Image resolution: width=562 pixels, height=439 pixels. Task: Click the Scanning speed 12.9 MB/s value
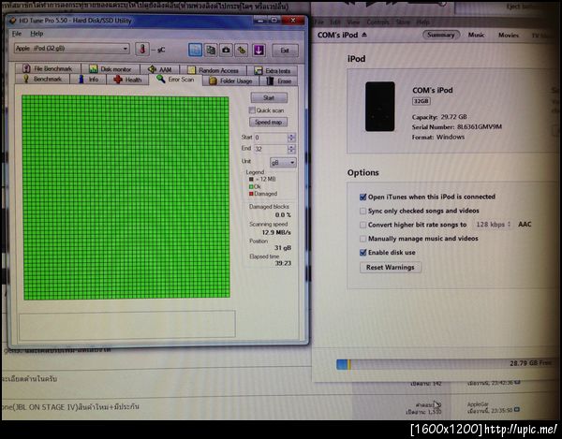[276, 232]
